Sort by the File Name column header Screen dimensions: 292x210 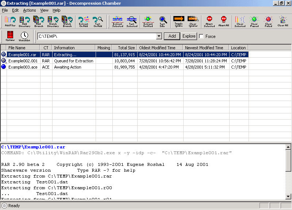(23, 48)
